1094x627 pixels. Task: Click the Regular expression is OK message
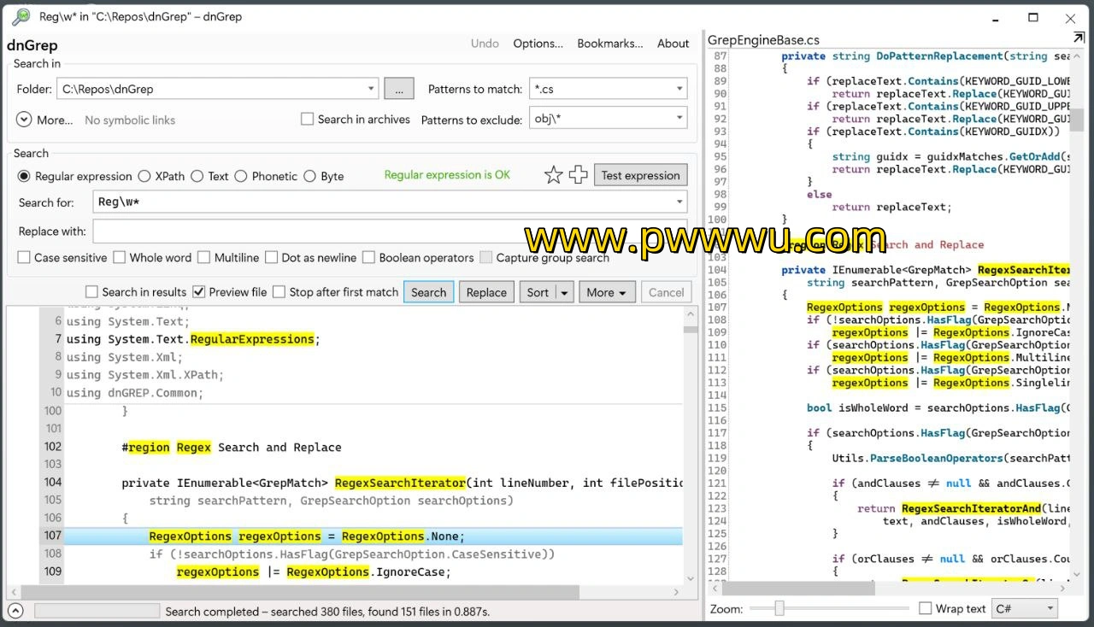pyautogui.click(x=447, y=175)
